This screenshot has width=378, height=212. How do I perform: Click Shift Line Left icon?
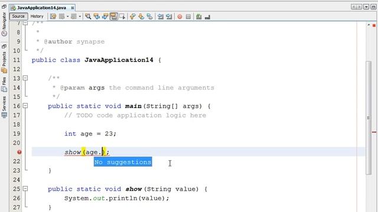(x=160, y=16)
